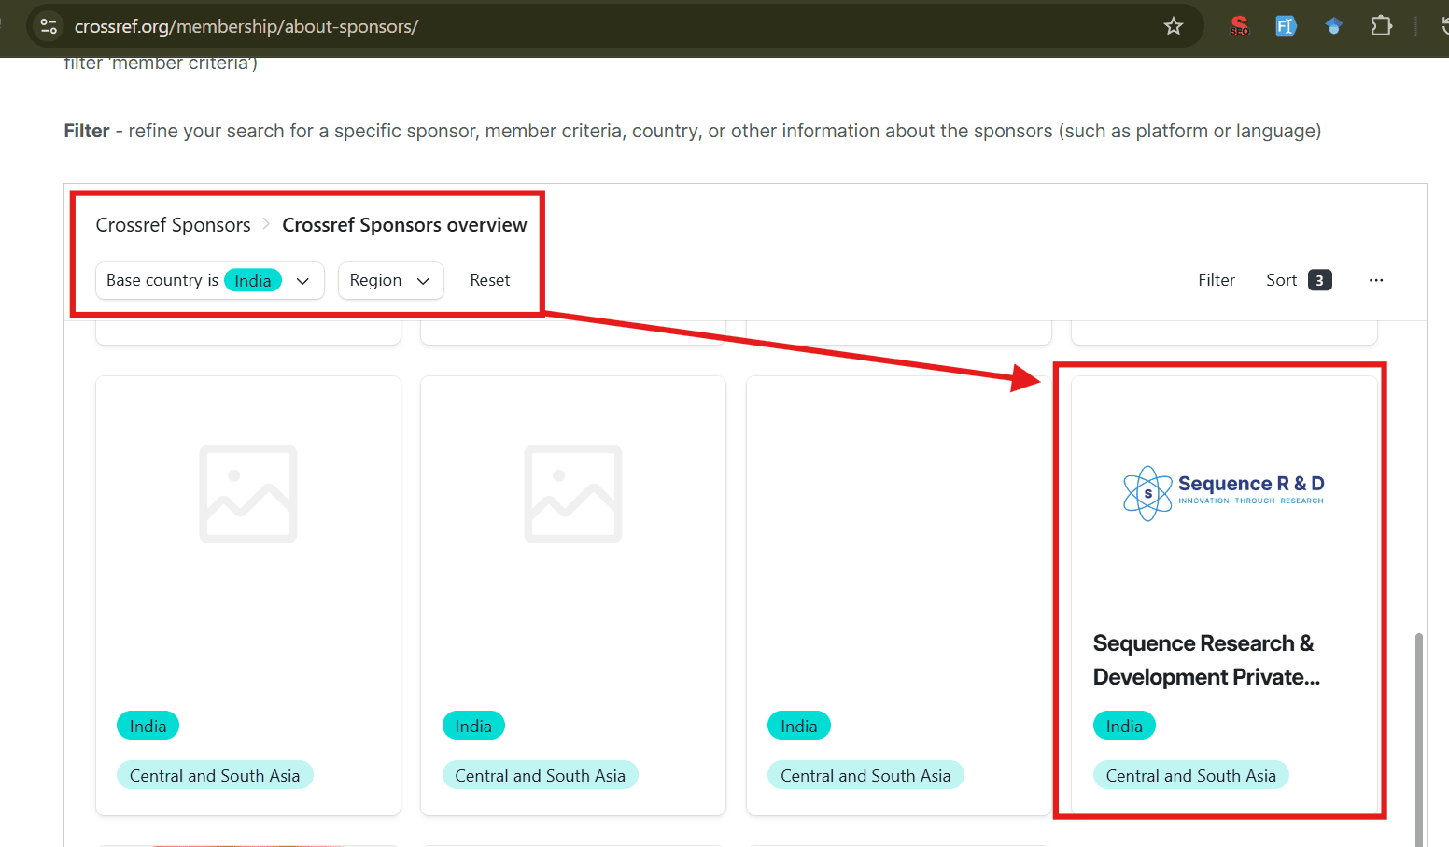Open Sequence Research & Development Private card title
This screenshot has width=1449, height=847.
tap(1206, 660)
